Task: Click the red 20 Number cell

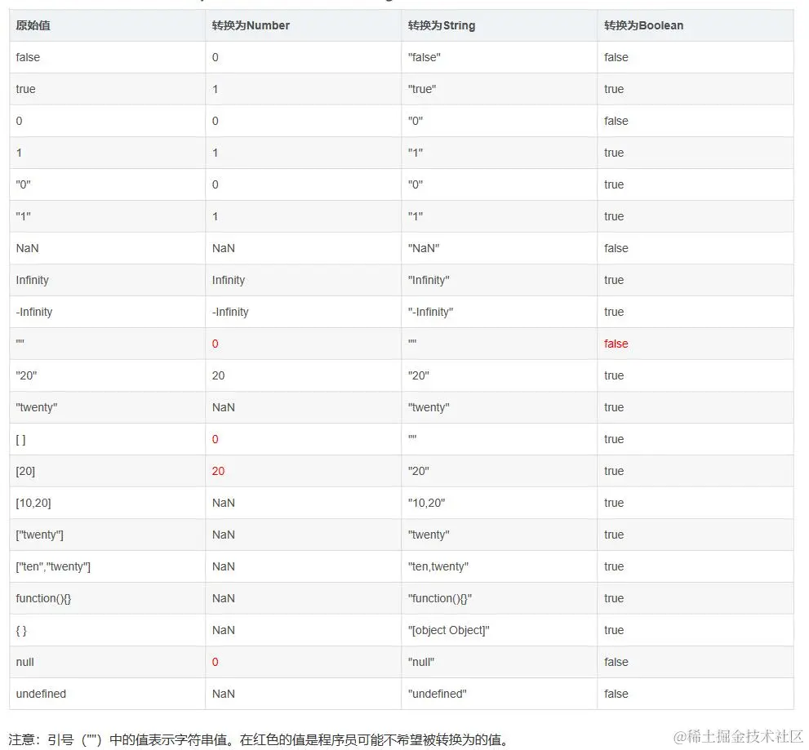Action: pos(218,471)
